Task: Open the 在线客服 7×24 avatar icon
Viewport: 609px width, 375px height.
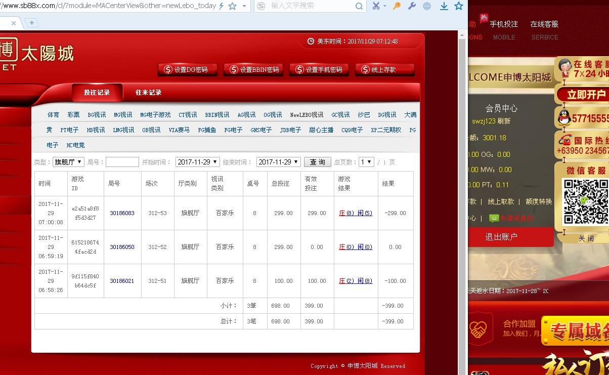Action: (x=564, y=68)
